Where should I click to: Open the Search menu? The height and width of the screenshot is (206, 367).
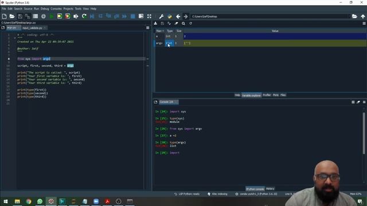pos(18,9)
